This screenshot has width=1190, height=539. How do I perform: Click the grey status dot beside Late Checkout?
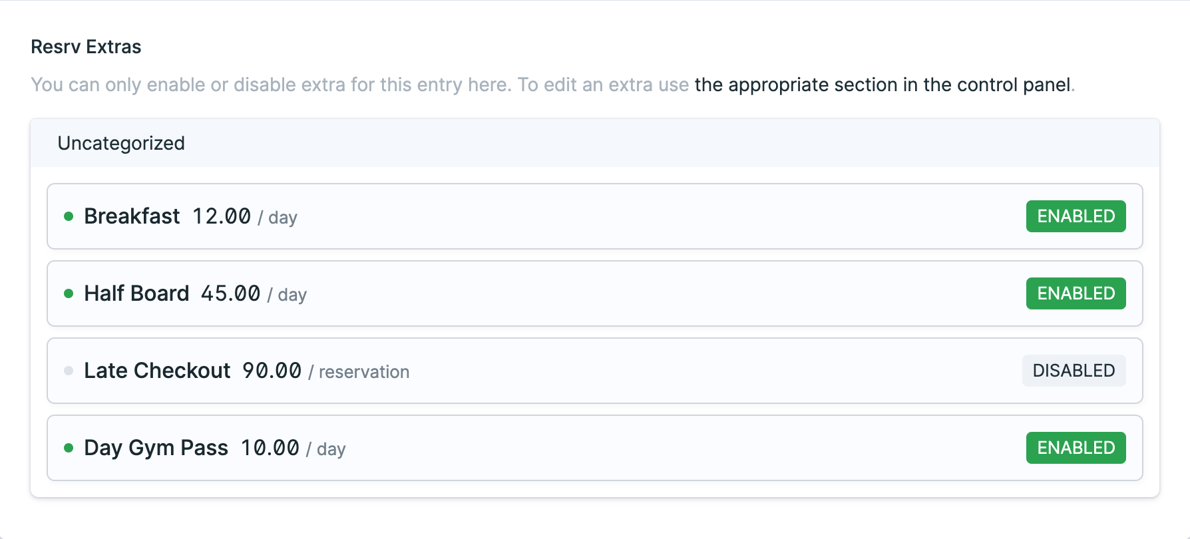click(x=69, y=371)
